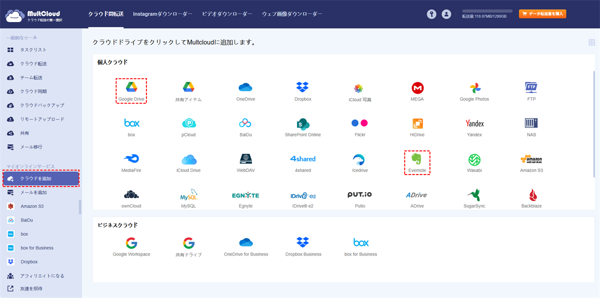
Task: Select Wasabi storage
Action: pos(474,163)
